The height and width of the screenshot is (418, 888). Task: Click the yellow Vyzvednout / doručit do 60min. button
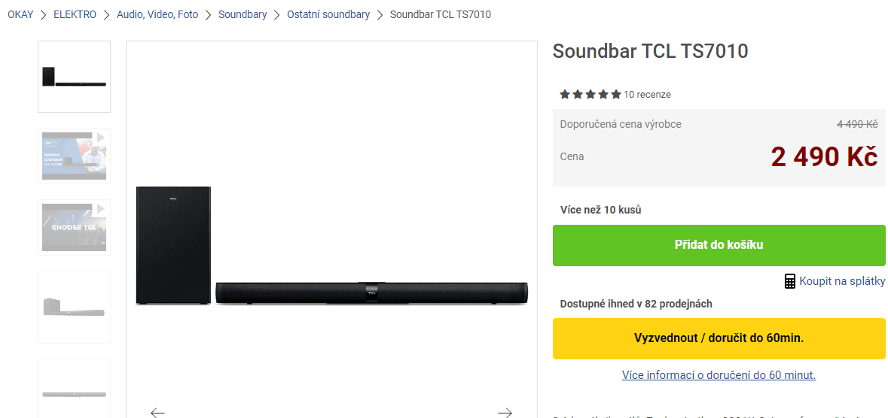pos(719,338)
